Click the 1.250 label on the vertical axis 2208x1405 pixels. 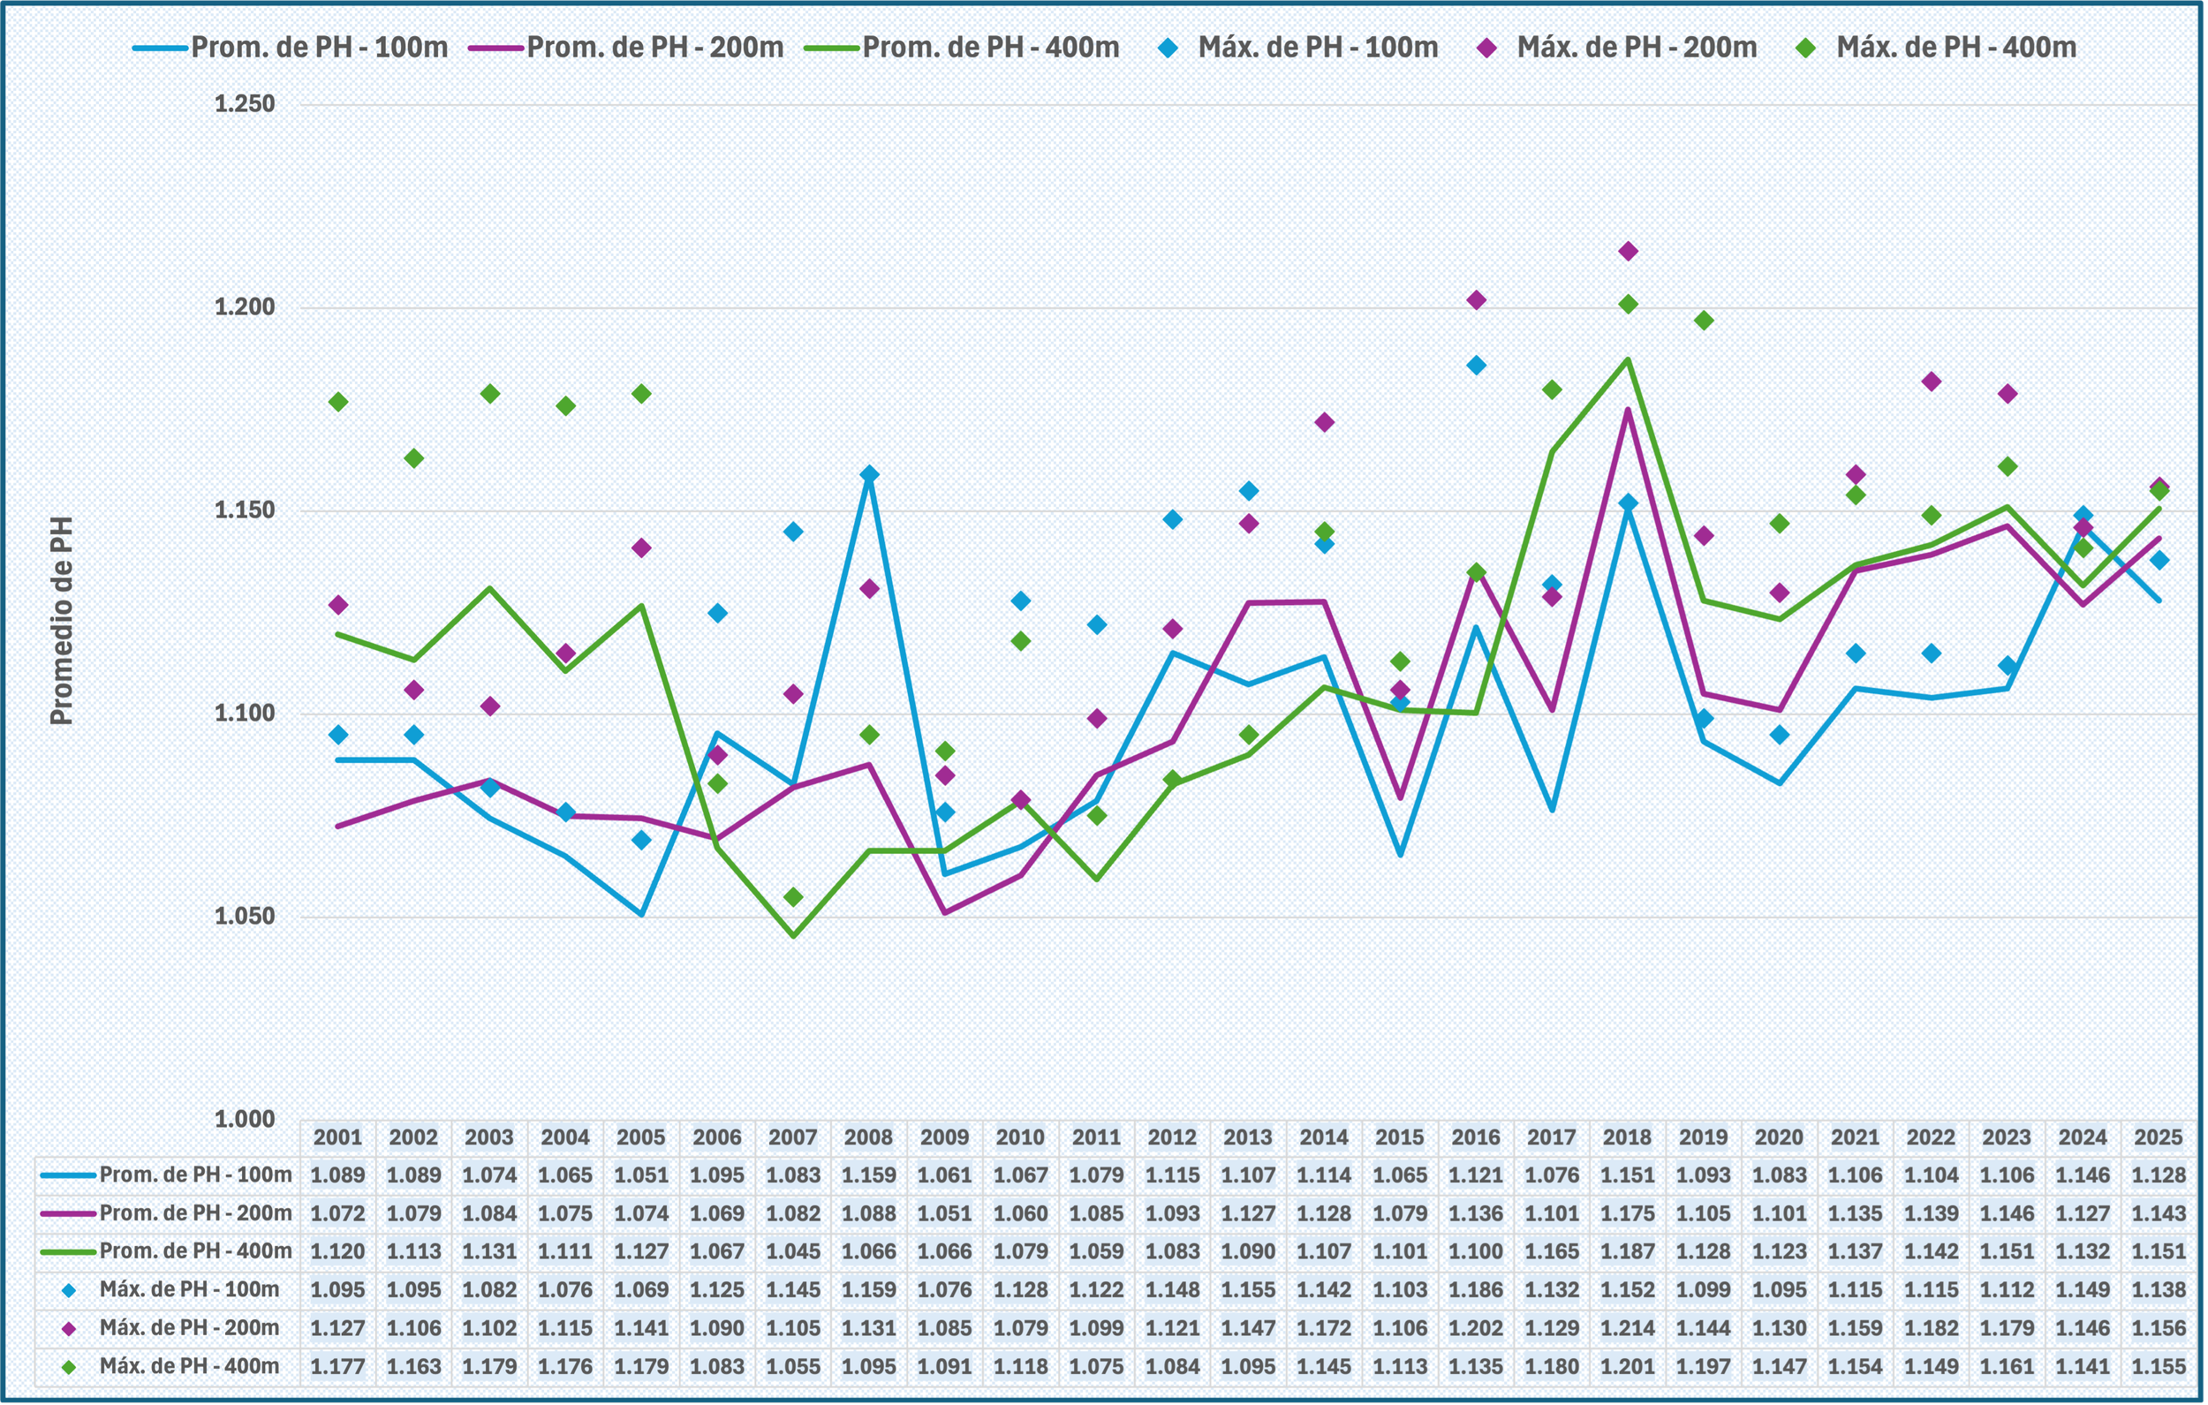[245, 103]
